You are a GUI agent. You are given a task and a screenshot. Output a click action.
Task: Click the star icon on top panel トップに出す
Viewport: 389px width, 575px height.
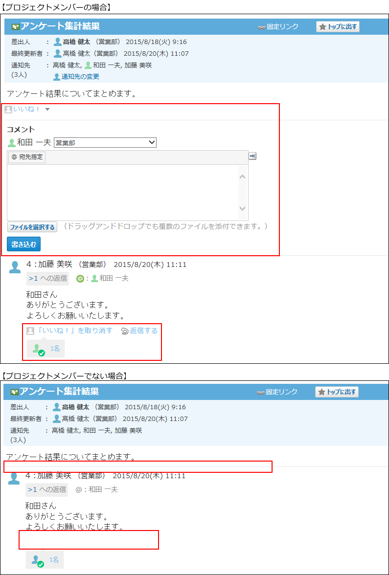(322, 27)
